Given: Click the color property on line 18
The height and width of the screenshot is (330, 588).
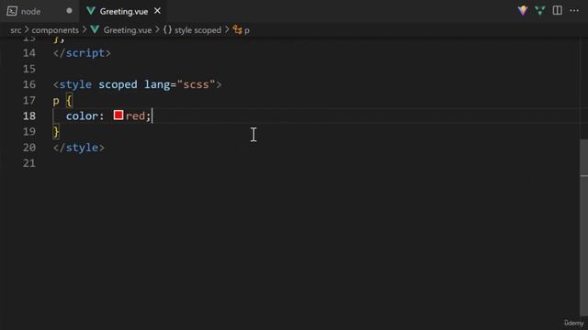Looking at the screenshot, I should [x=82, y=116].
